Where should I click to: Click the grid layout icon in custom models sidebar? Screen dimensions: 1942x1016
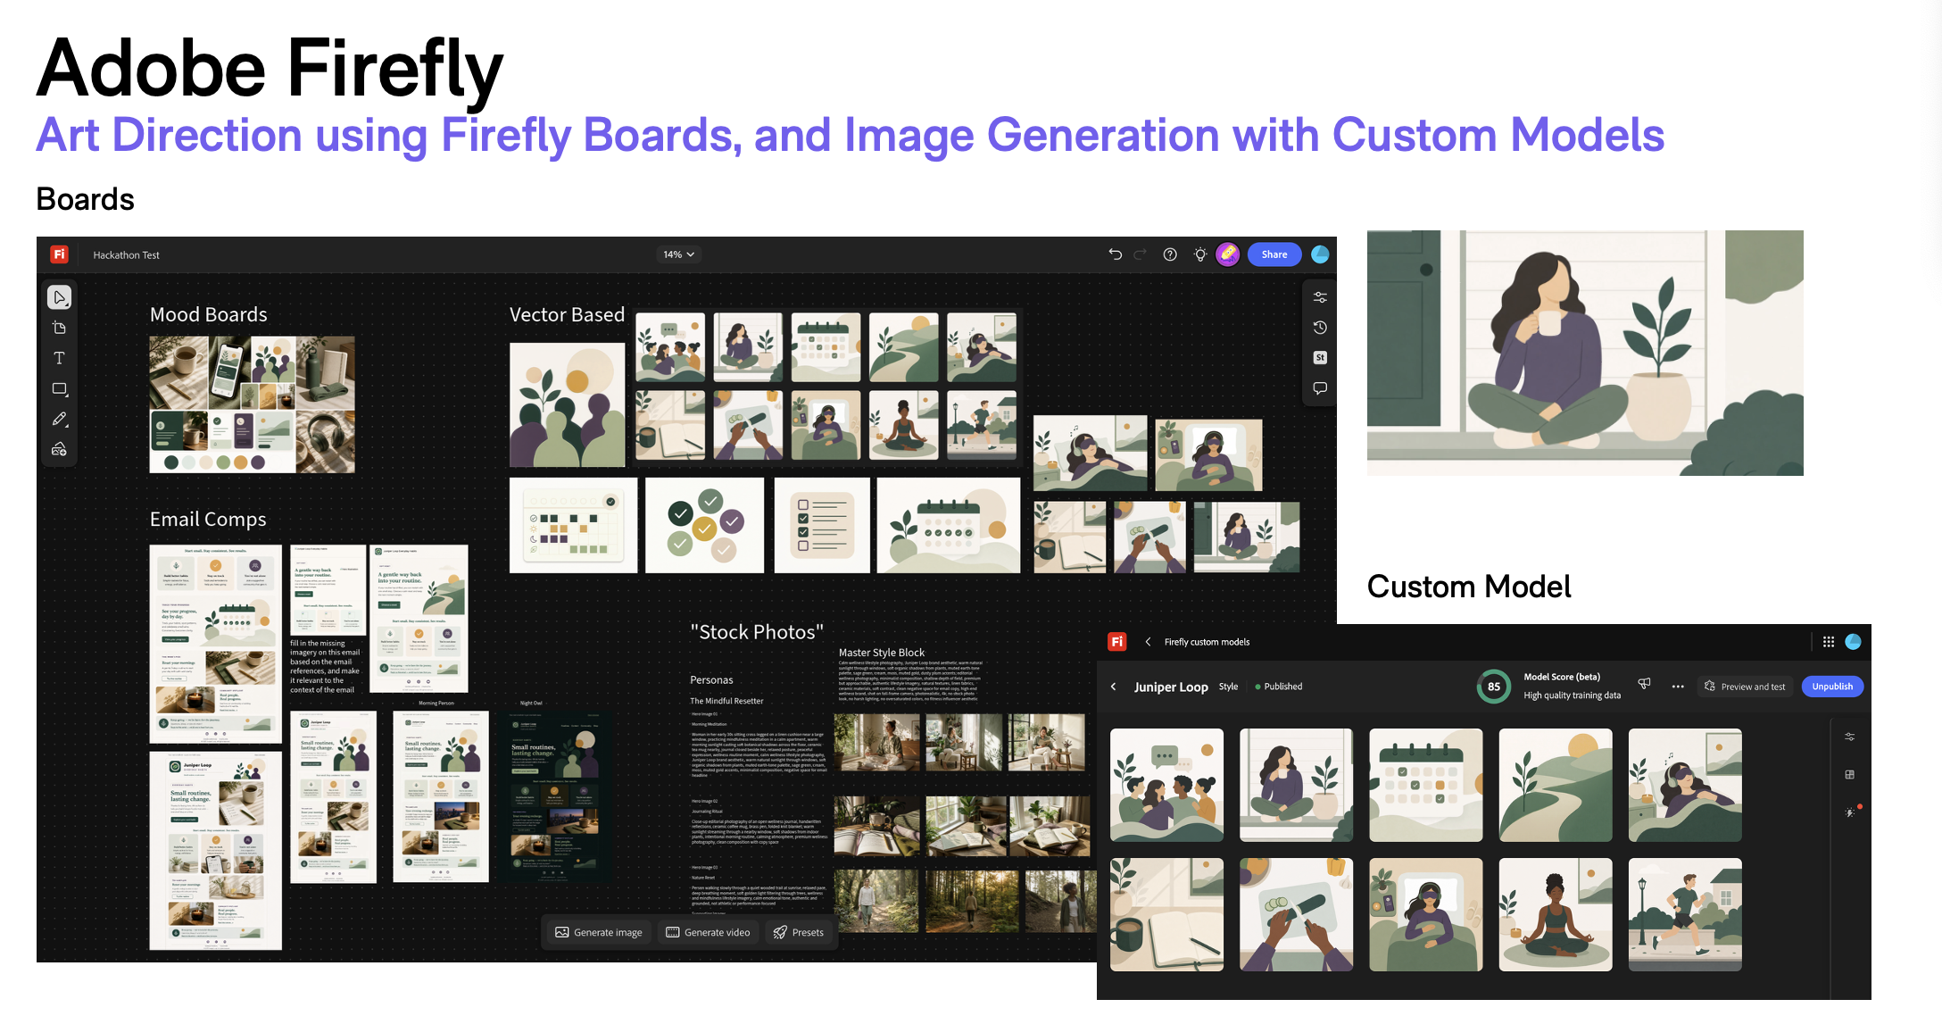1850,774
